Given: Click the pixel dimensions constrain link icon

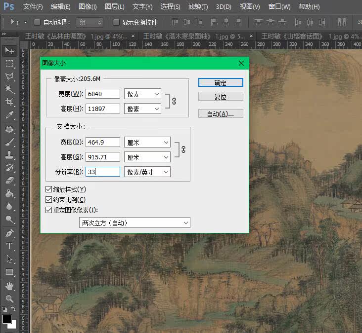Looking at the screenshot, I should tap(174, 101).
